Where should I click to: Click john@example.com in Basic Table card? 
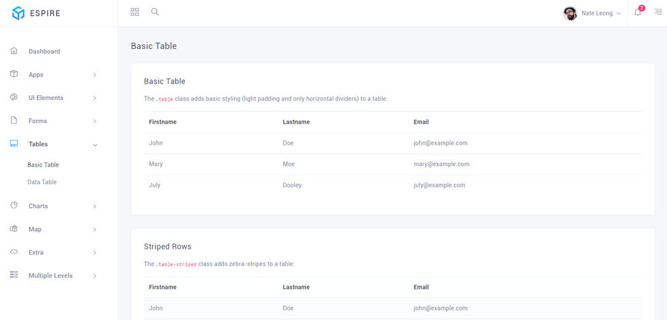pos(440,143)
